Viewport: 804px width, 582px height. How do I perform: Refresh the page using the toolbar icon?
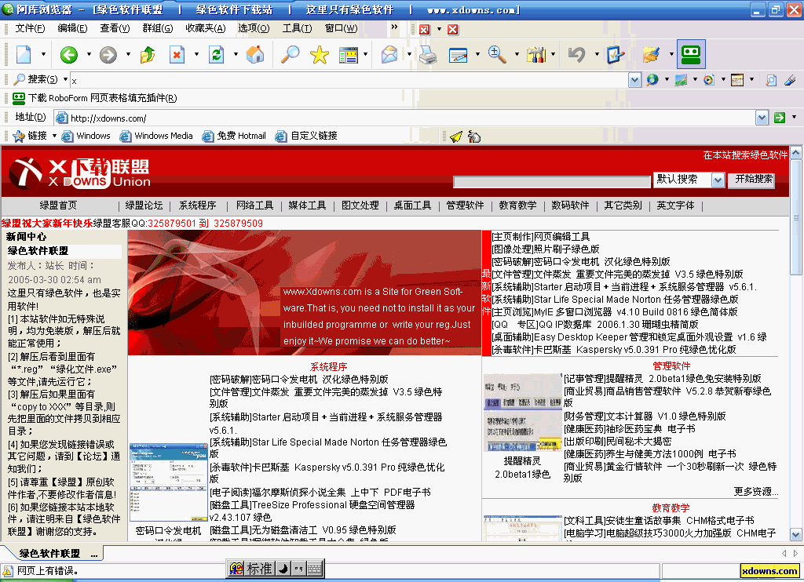(x=217, y=54)
